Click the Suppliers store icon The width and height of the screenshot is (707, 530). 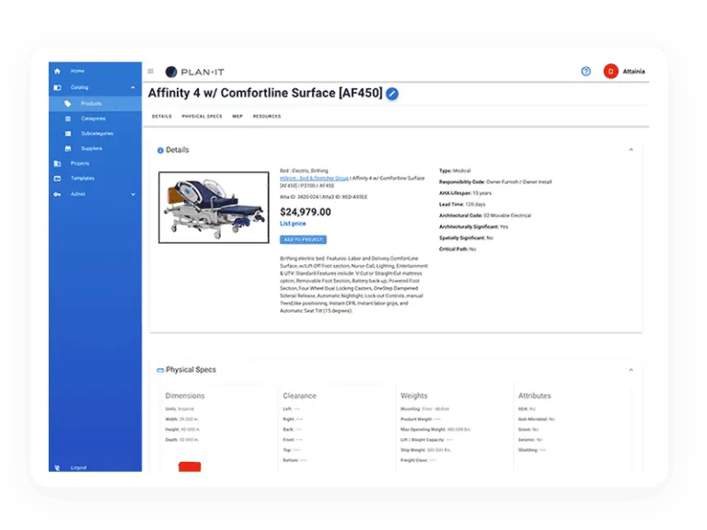click(x=67, y=148)
